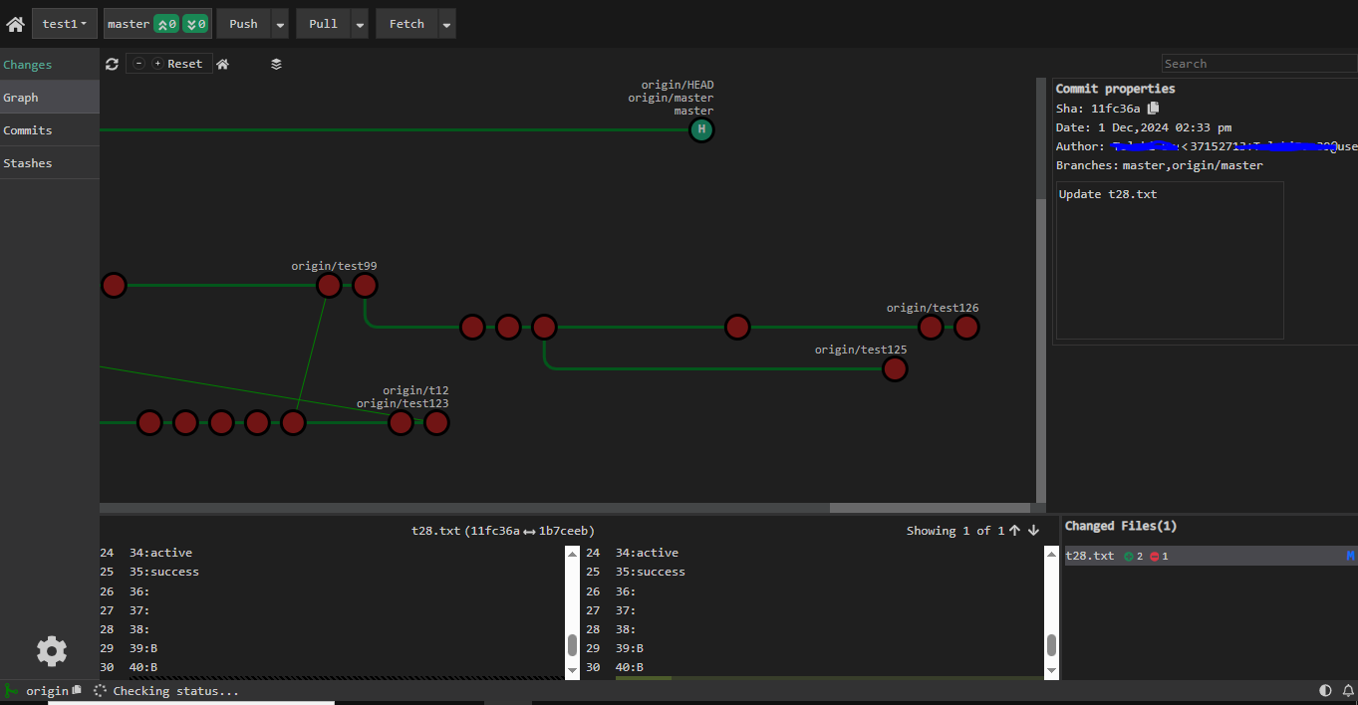Focus the Search input field
This screenshot has width=1358, height=705.
coord(1259,64)
